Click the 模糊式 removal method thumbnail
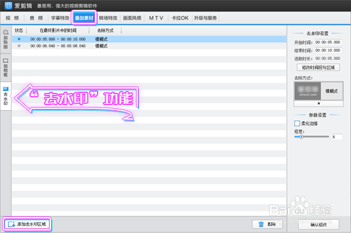 [x=318, y=91]
